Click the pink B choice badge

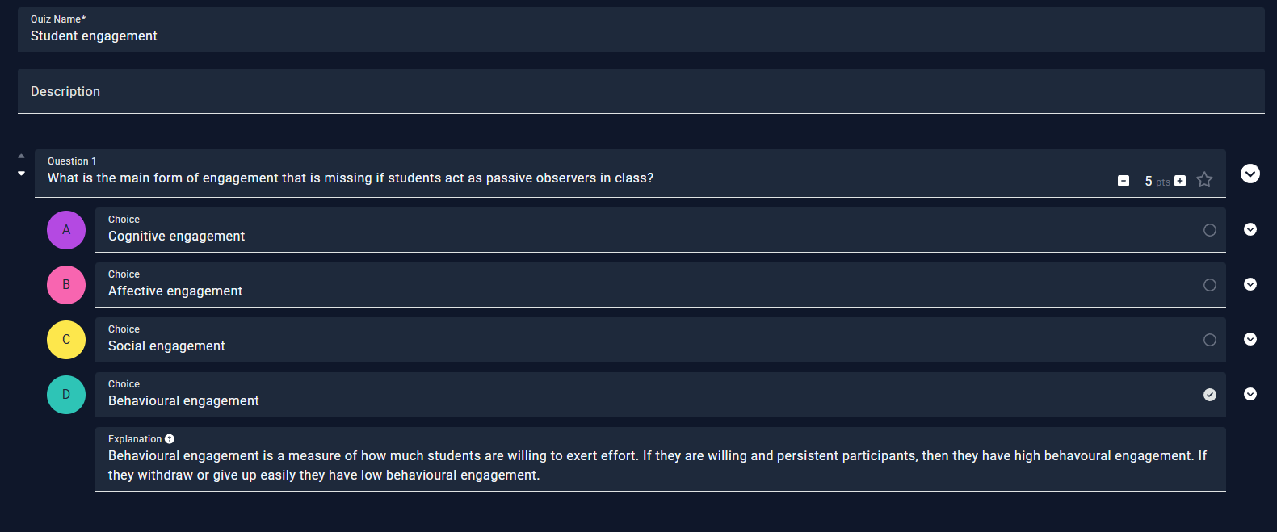(x=66, y=285)
